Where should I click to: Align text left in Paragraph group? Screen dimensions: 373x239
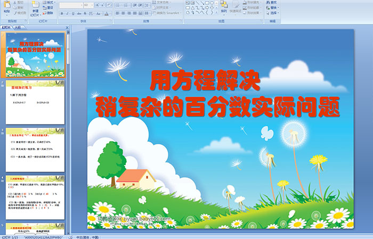[118, 13]
